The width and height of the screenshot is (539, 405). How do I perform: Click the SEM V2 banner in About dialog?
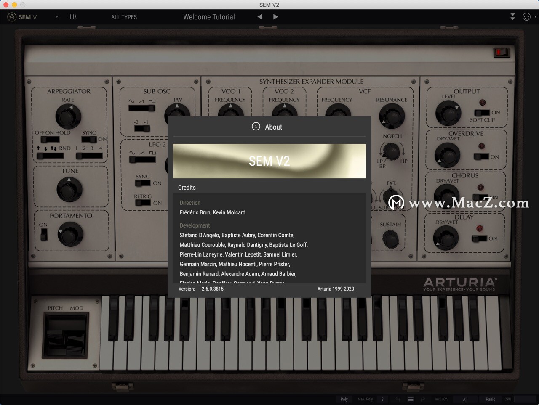tap(269, 161)
